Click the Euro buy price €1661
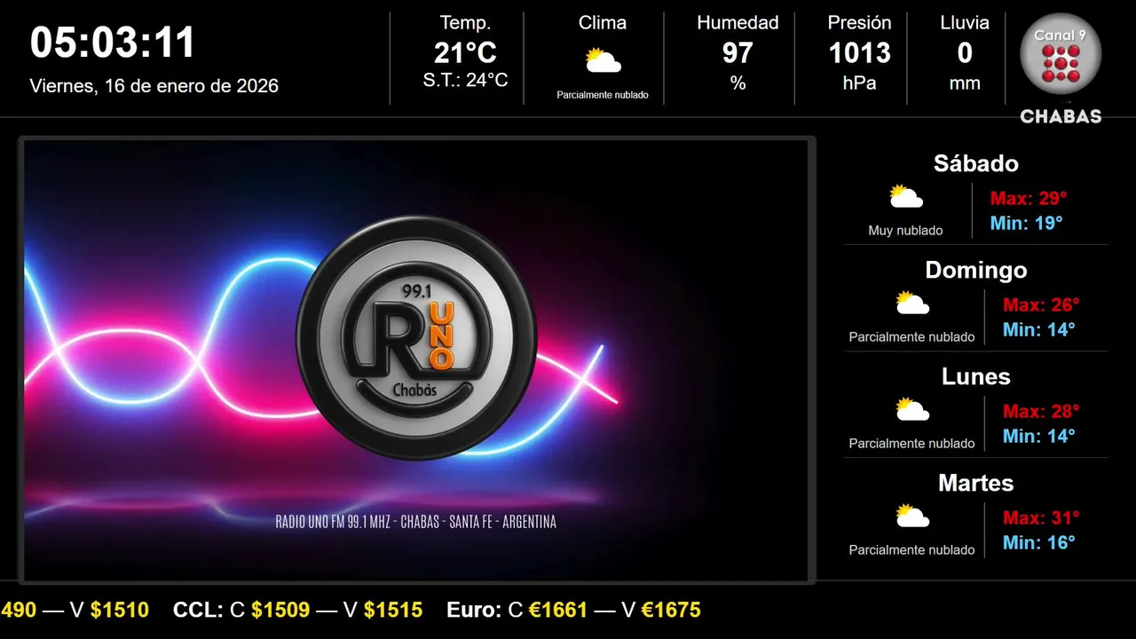This screenshot has height=639, width=1136. pos(558,610)
